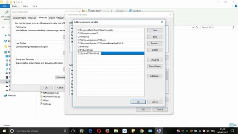Click the Delete button
The width and height of the screenshot is (238, 134).
click(155, 50)
